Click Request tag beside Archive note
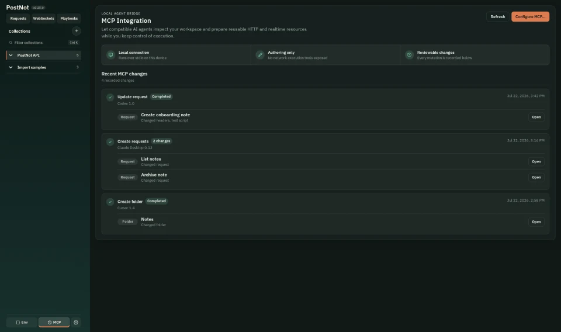 tap(127, 178)
